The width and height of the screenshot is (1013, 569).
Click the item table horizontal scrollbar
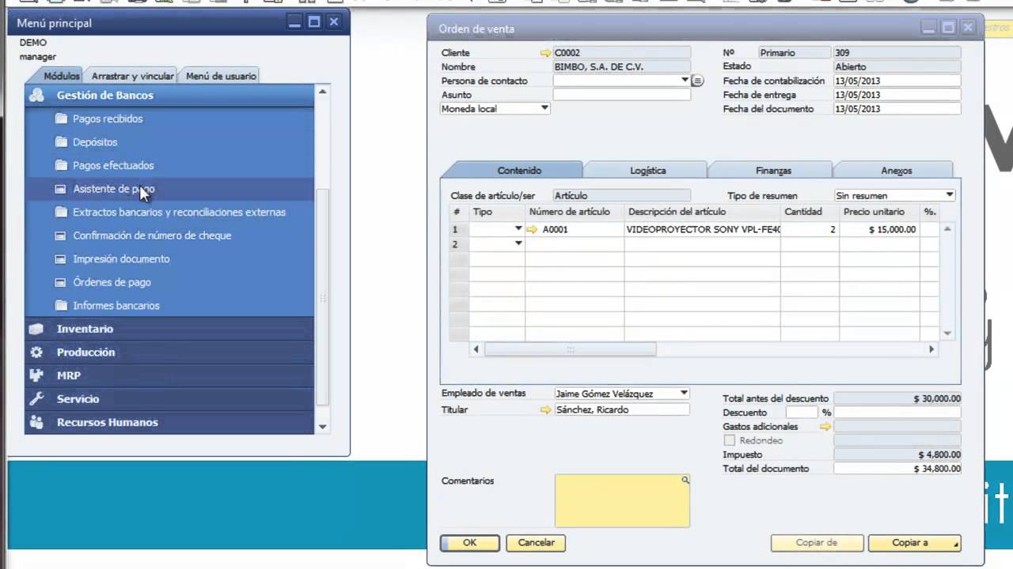point(570,349)
